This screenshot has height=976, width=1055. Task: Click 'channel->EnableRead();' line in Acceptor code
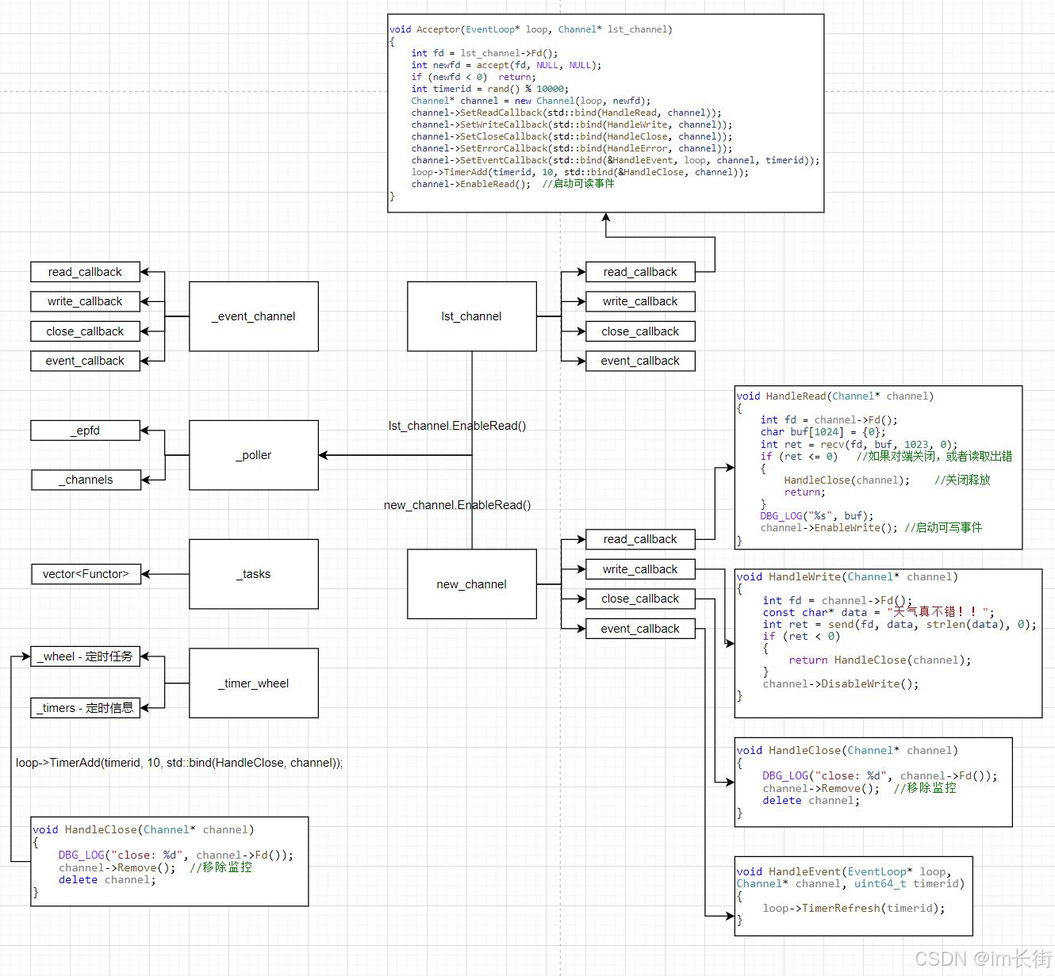pos(471,184)
